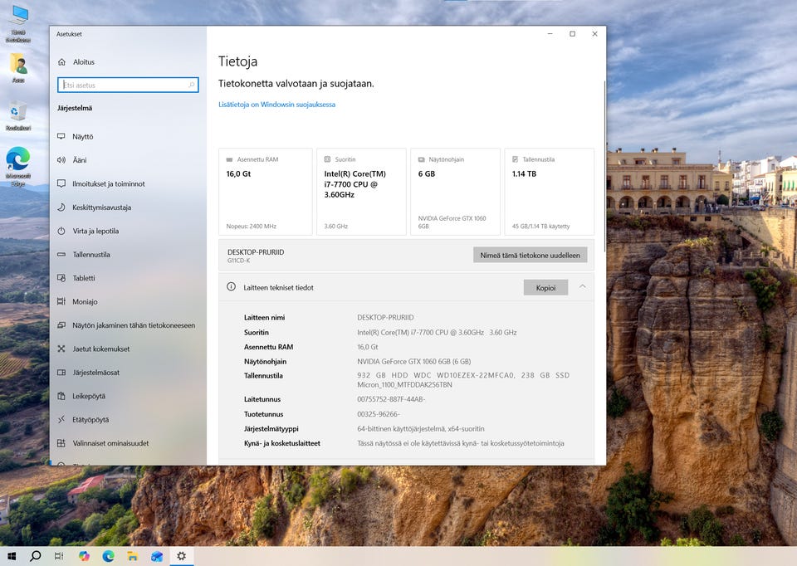Open Virta ja lepotila page
Viewport: 797px width, 566px height.
pos(95,231)
